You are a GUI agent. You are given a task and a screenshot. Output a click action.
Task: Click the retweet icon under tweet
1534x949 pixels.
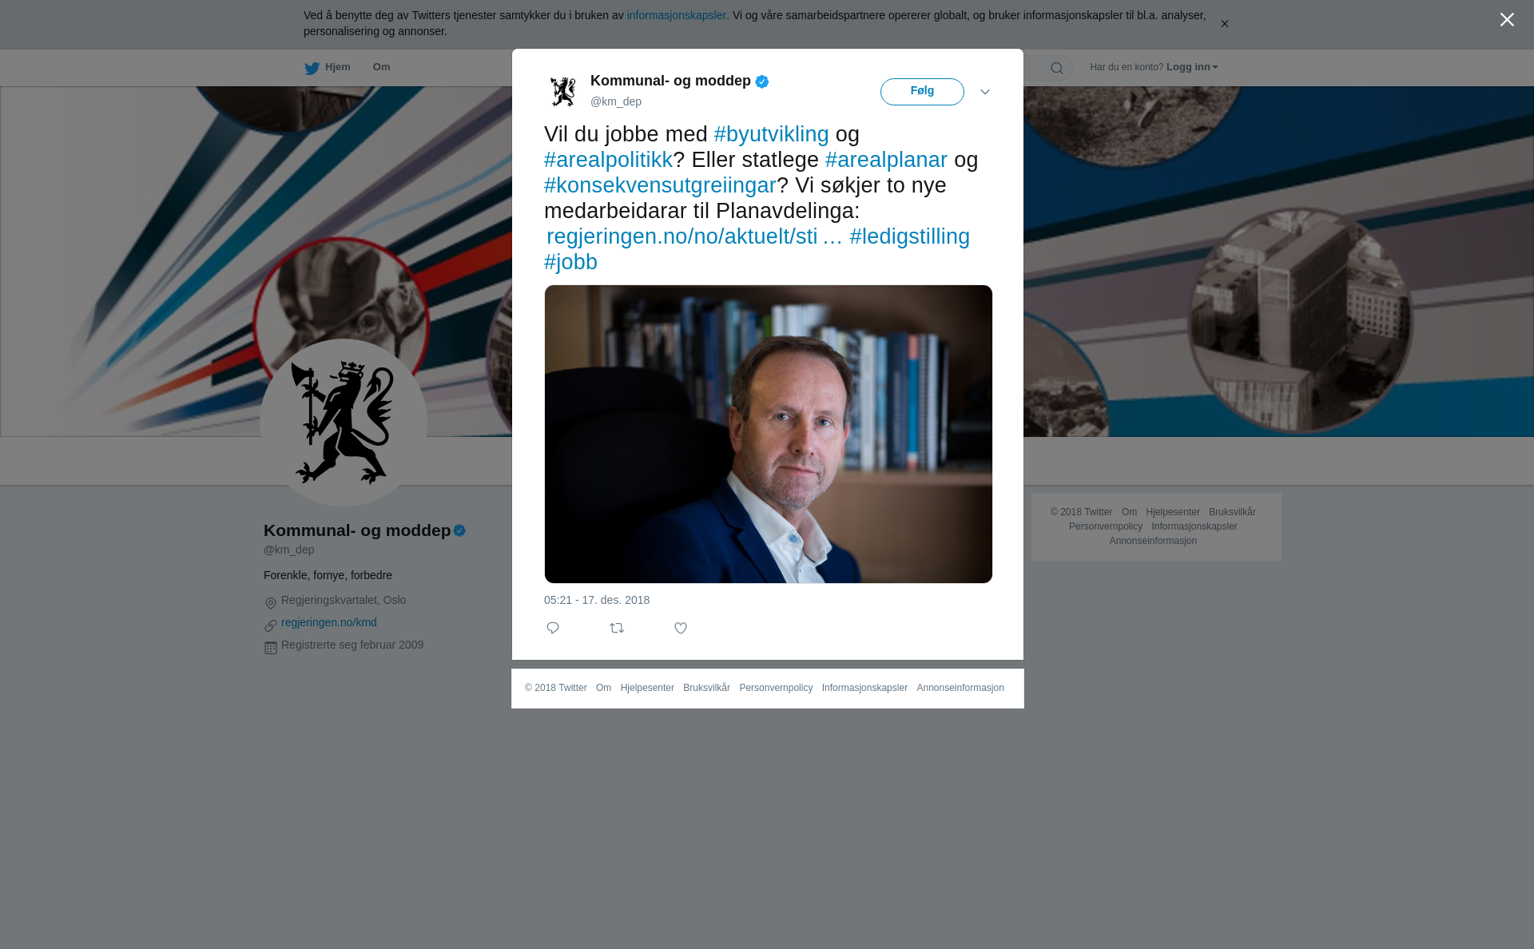pyautogui.click(x=617, y=628)
